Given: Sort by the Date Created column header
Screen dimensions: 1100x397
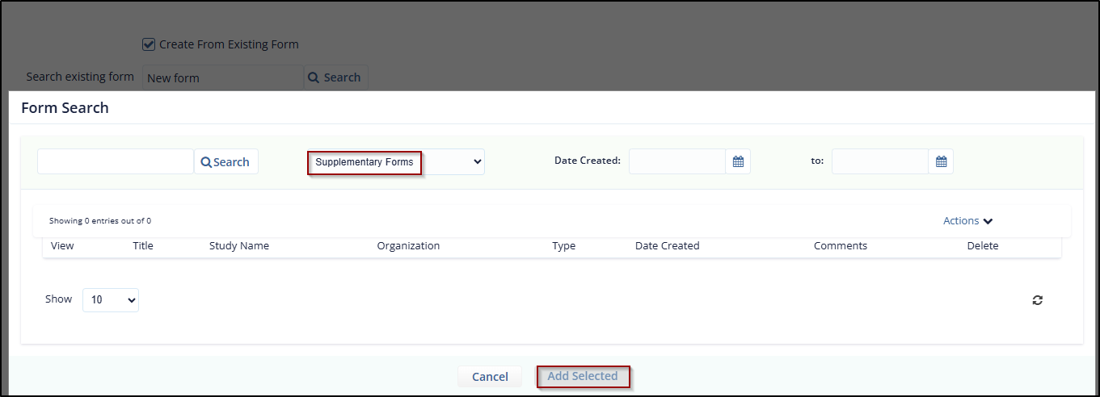Looking at the screenshot, I should pyautogui.click(x=668, y=245).
